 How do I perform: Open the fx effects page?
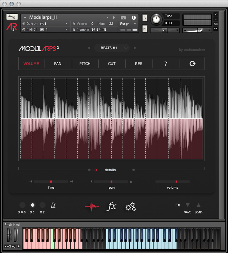tap(112, 206)
